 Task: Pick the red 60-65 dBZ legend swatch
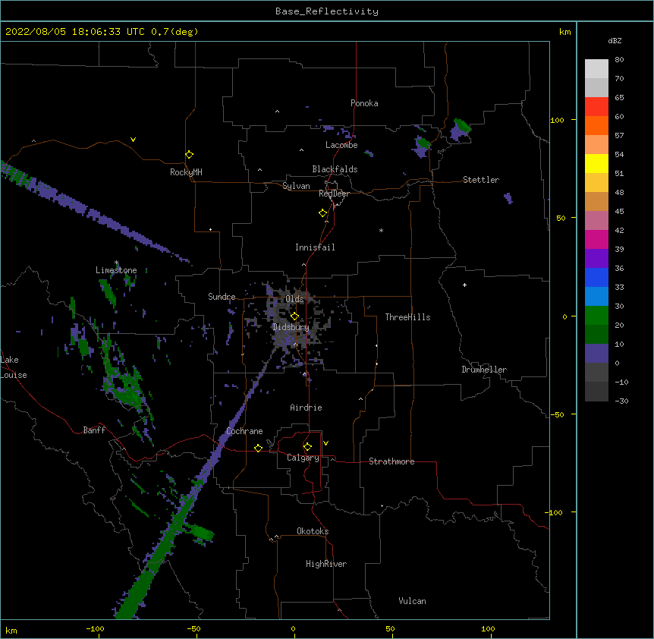596,107
